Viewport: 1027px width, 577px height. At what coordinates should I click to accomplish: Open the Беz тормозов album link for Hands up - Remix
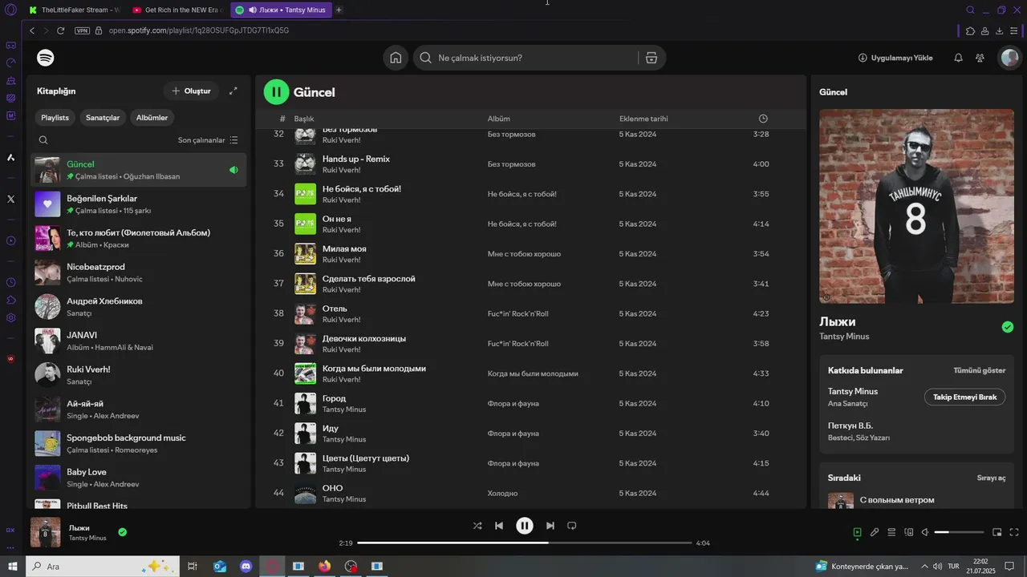(x=511, y=164)
